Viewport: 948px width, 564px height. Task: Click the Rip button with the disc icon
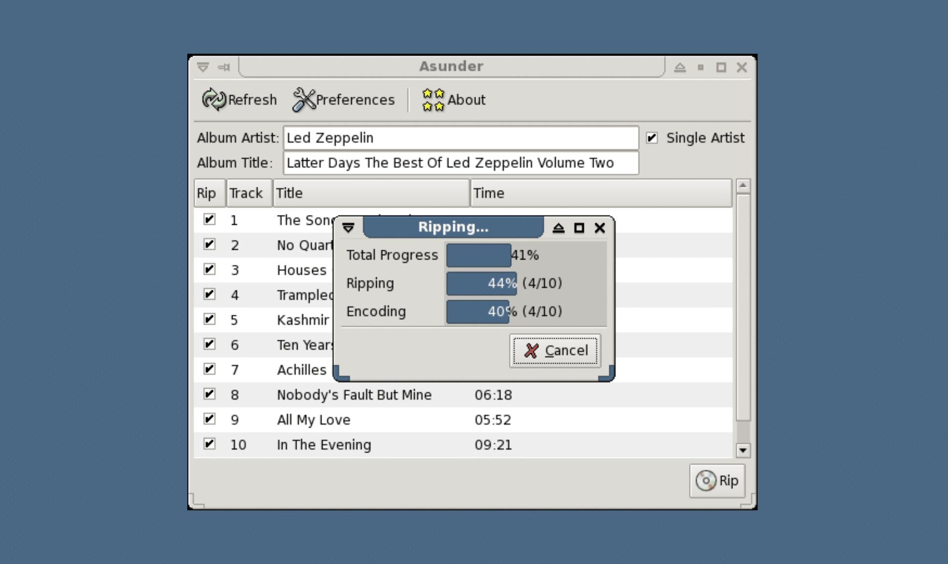tap(717, 481)
